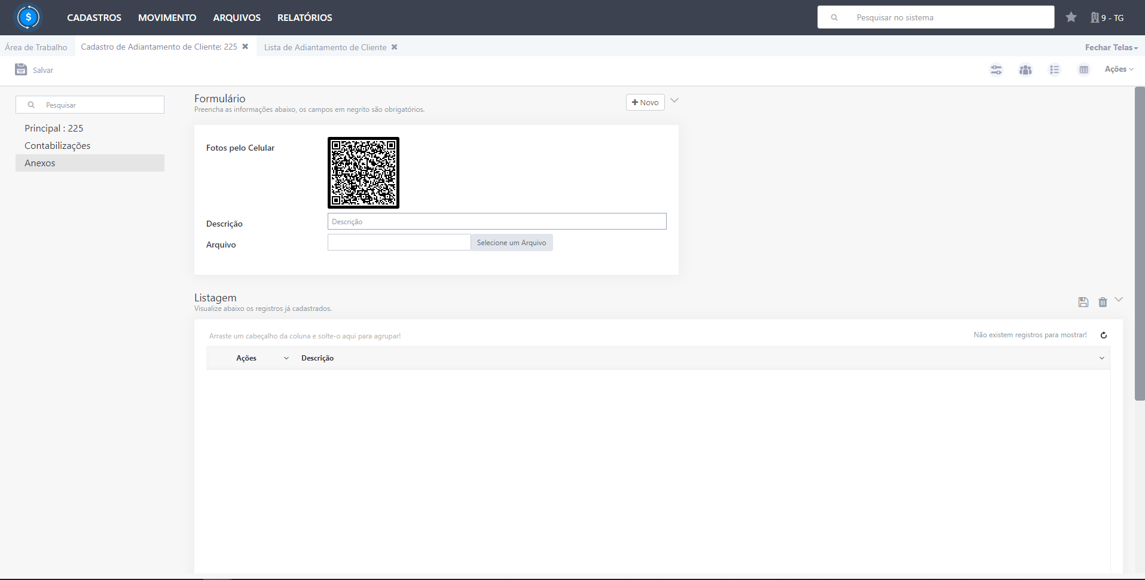Collapse the Listagem section chevron
Screen dimensions: 1145x580
point(1119,300)
